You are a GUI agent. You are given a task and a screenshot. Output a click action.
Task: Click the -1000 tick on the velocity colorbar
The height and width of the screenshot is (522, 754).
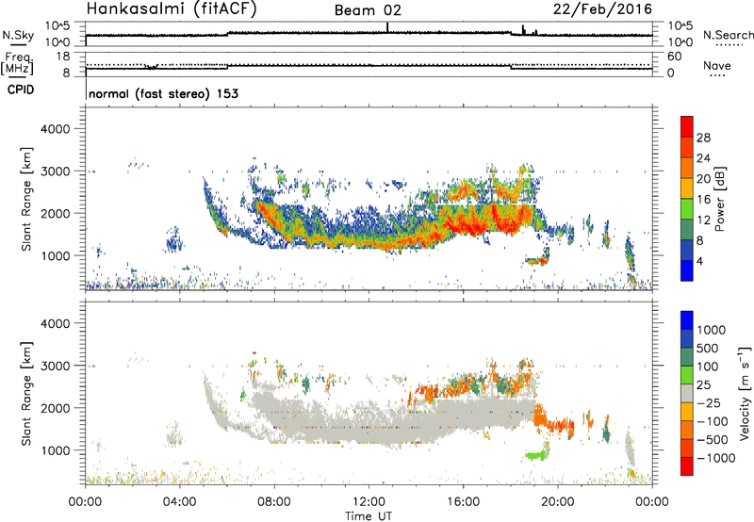click(715, 458)
